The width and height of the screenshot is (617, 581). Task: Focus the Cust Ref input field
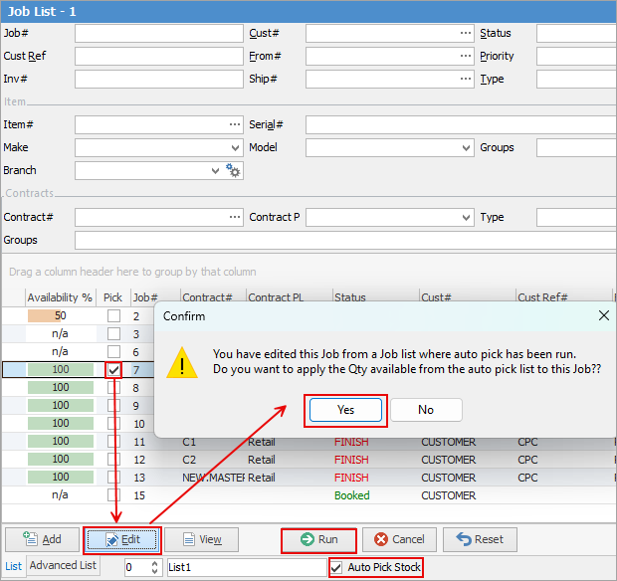[x=159, y=56]
